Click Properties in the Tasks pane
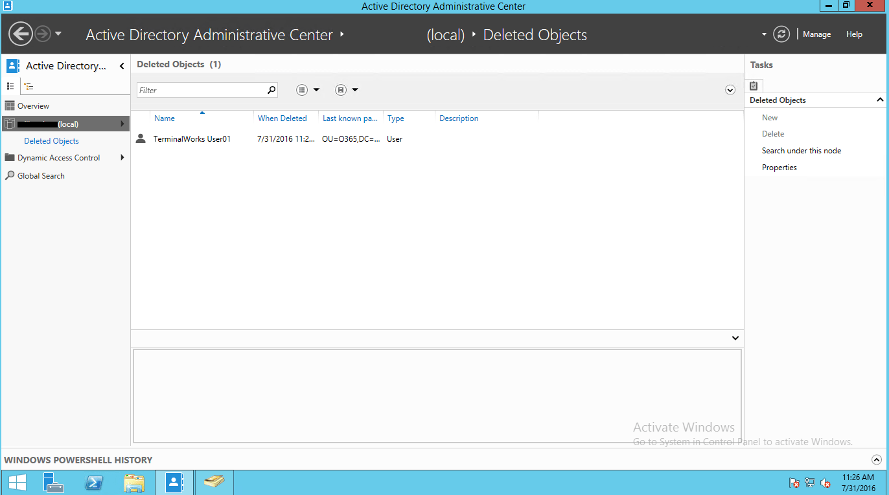This screenshot has height=495, width=889. 779,167
